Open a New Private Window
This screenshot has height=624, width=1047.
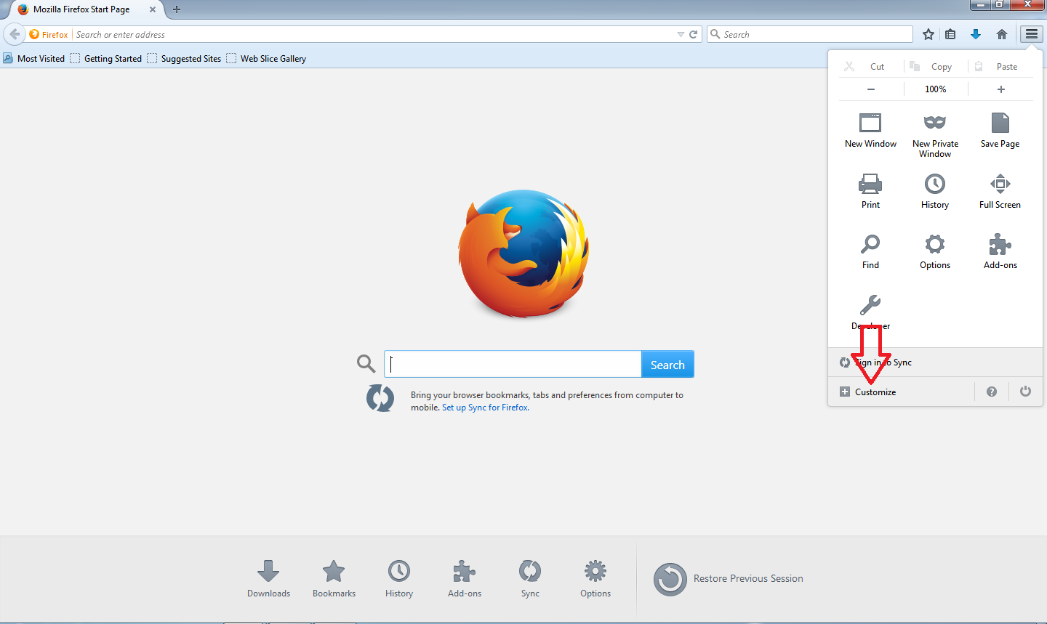click(935, 136)
